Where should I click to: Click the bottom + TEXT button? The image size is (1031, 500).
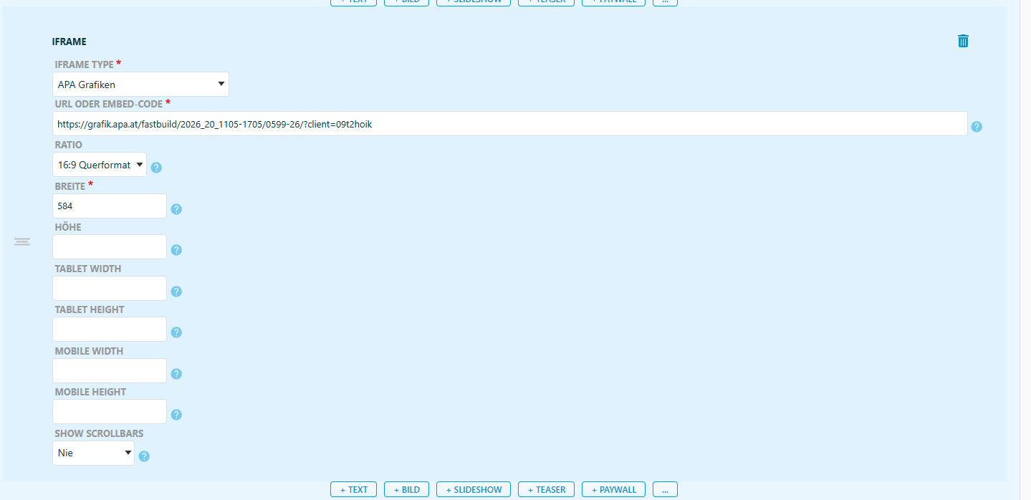353,490
